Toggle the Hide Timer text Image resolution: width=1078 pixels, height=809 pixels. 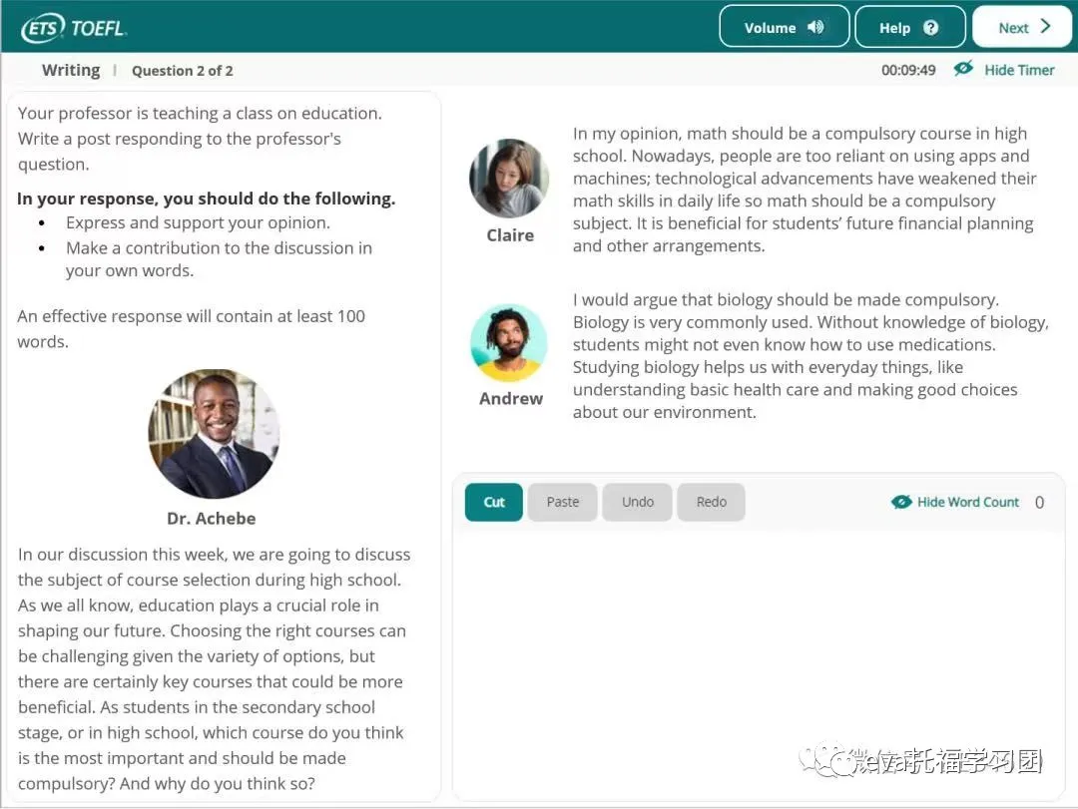[x=1019, y=70]
